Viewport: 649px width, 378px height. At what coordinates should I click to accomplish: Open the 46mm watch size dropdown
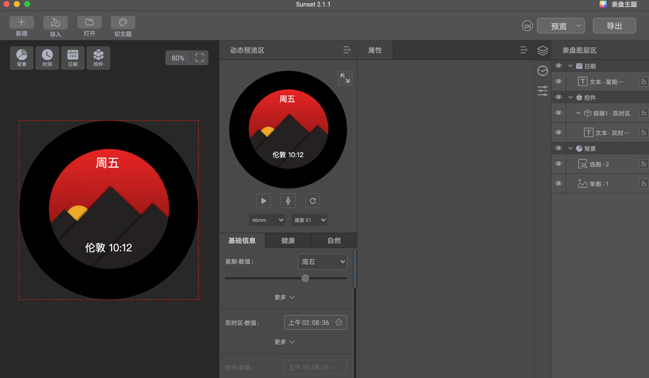pyautogui.click(x=267, y=220)
